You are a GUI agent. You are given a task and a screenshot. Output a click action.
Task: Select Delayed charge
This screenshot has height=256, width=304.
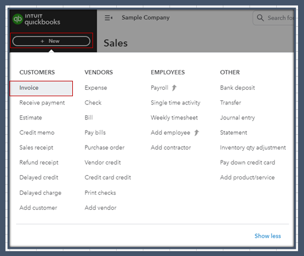tap(40, 193)
